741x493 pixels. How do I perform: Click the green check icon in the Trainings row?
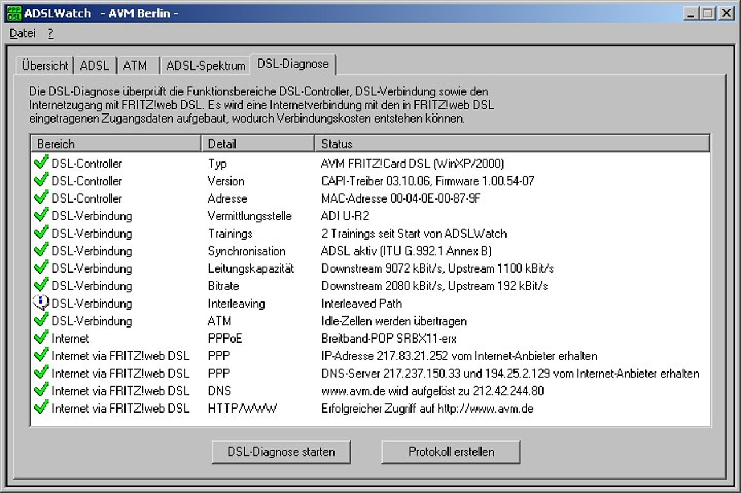pyautogui.click(x=41, y=233)
